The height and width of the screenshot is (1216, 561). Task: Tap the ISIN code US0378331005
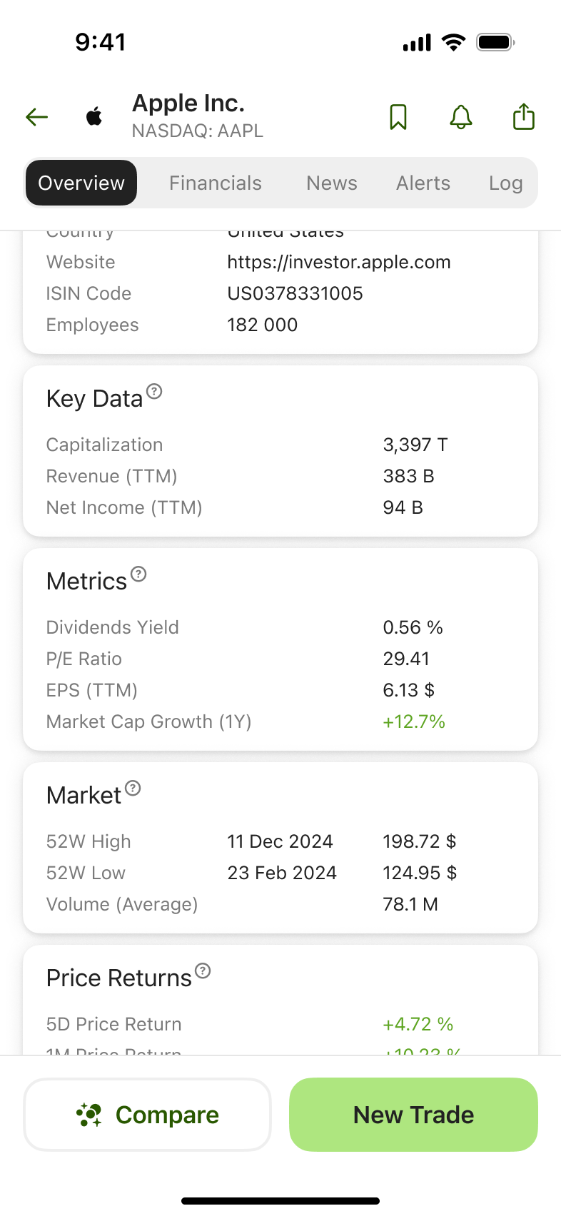click(x=295, y=294)
